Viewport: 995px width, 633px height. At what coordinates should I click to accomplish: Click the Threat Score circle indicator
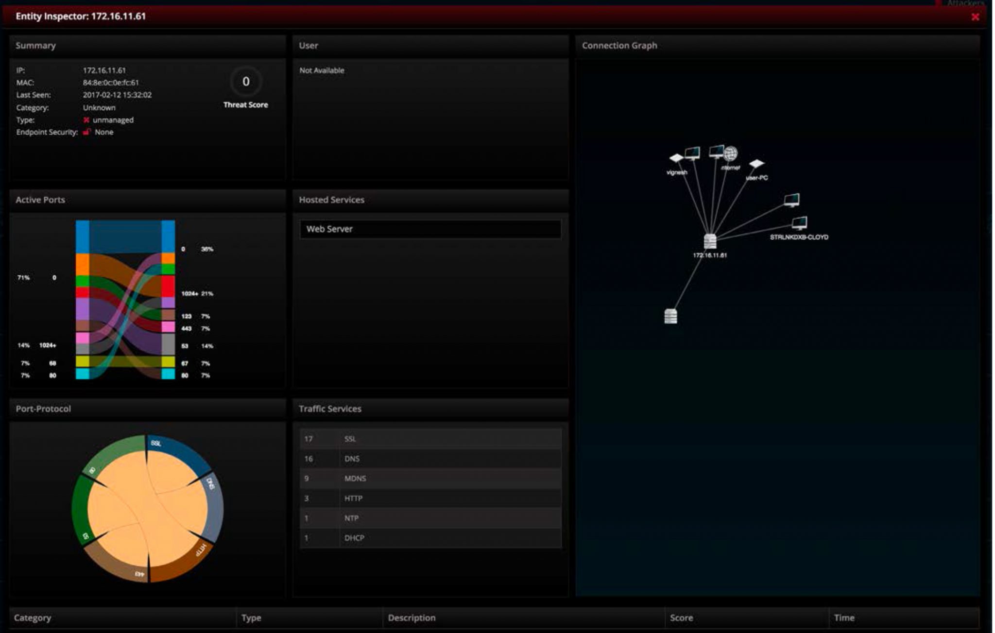tap(246, 82)
